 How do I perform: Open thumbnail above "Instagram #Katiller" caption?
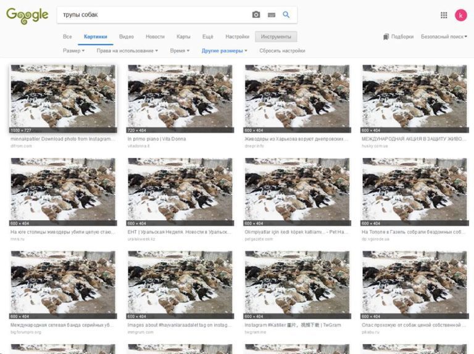pyautogui.click(x=297, y=285)
